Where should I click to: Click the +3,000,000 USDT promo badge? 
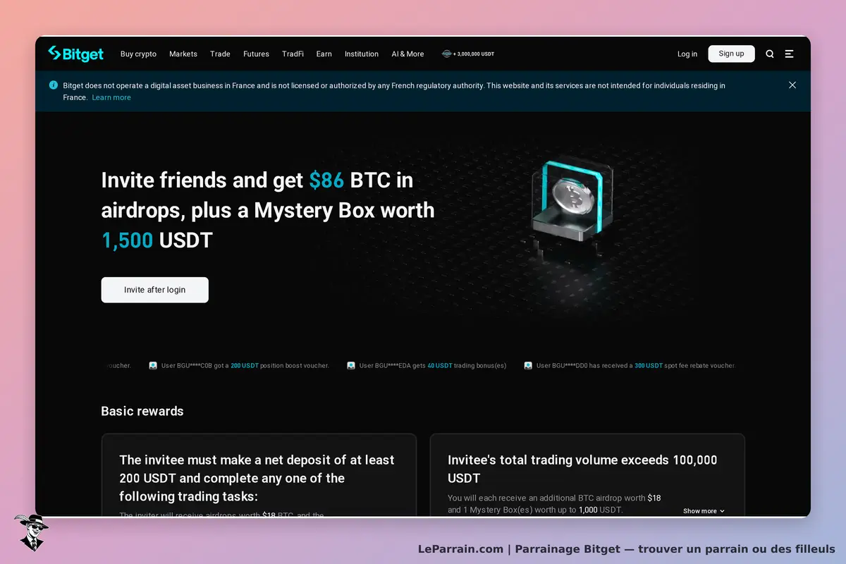[468, 54]
